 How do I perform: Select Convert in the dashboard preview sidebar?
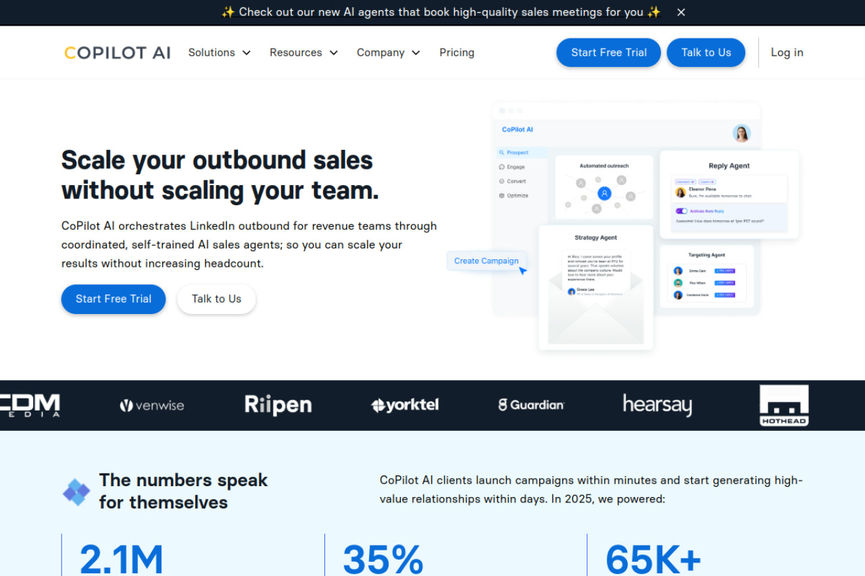click(512, 181)
